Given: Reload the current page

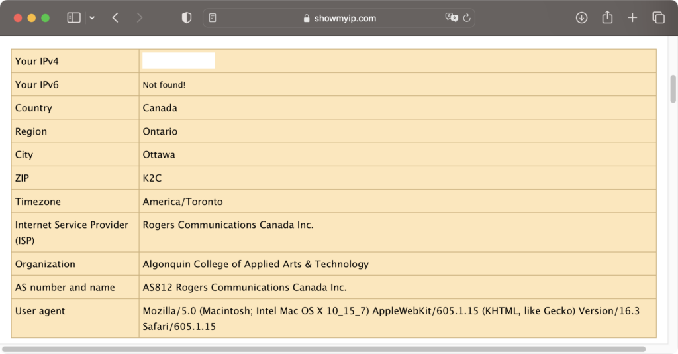Looking at the screenshot, I should tap(467, 18).
